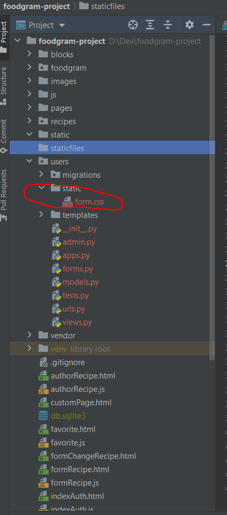
Task: Click the Collapse All icon in Project toolbar
Action: 168,25
